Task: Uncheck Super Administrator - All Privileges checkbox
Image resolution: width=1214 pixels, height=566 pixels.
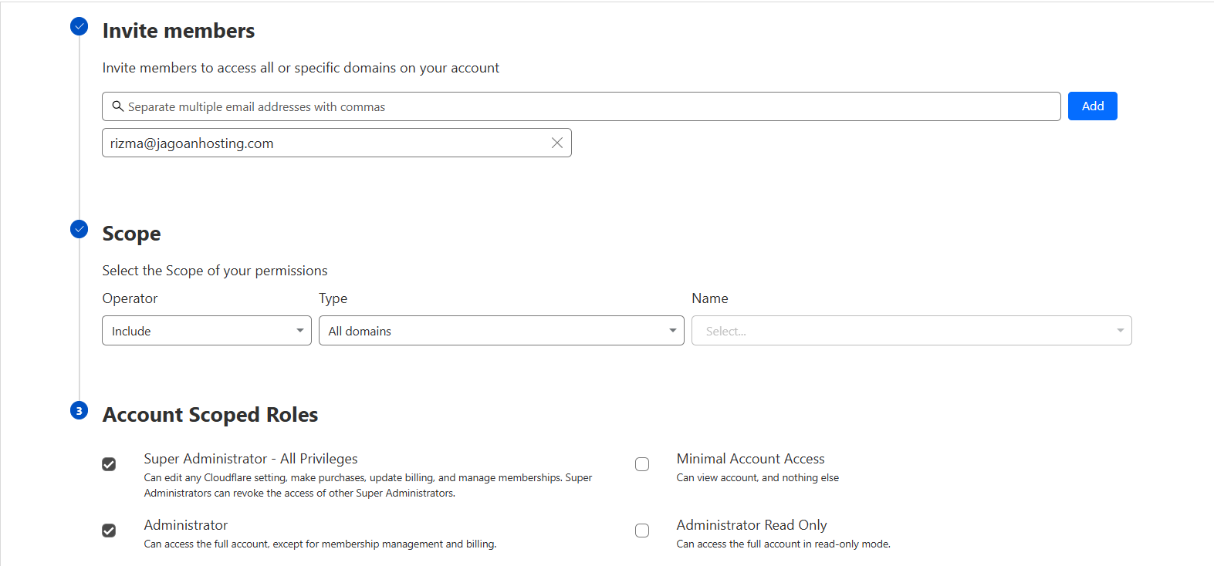Action: tap(109, 464)
